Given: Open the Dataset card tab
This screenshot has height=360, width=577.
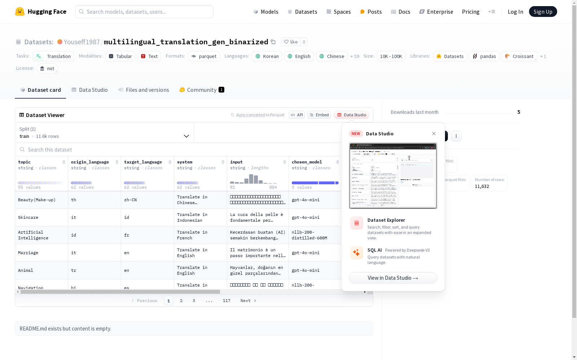Looking at the screenshot, I should point(40,90).
